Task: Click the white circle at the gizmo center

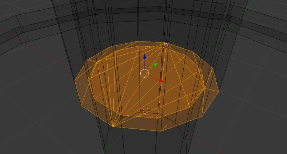Action: pyautogui.click(x=145, y=73)
